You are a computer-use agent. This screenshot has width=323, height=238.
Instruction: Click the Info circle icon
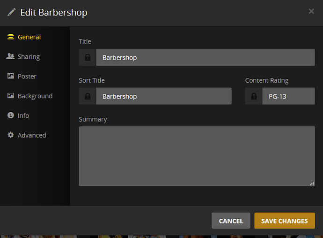pos(11,115)
